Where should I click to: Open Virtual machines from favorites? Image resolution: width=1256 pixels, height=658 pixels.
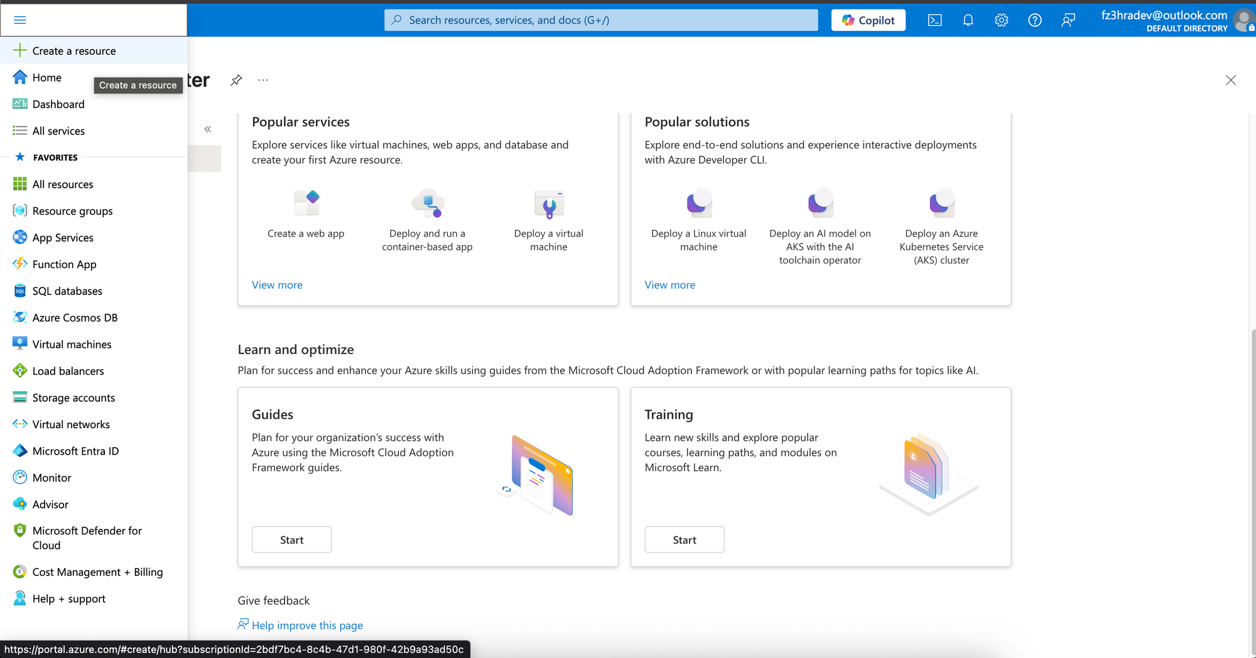point(94,344)
